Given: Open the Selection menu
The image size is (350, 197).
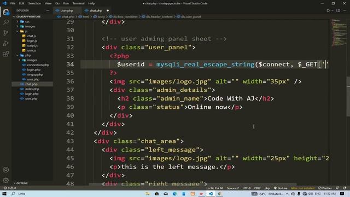Looking at the screenshot, I should (34, 3).
